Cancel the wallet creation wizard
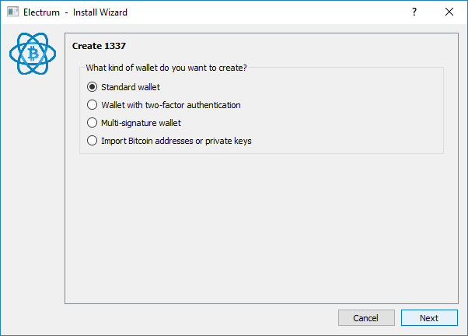Viewport: 468px width, 336px height. click(366, 318)
